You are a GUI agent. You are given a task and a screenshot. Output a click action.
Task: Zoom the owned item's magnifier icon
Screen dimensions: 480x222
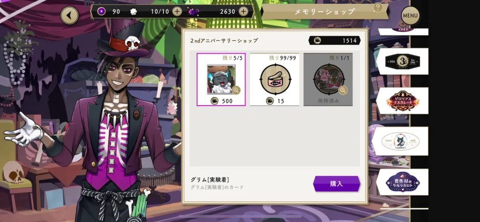(343, 90)
